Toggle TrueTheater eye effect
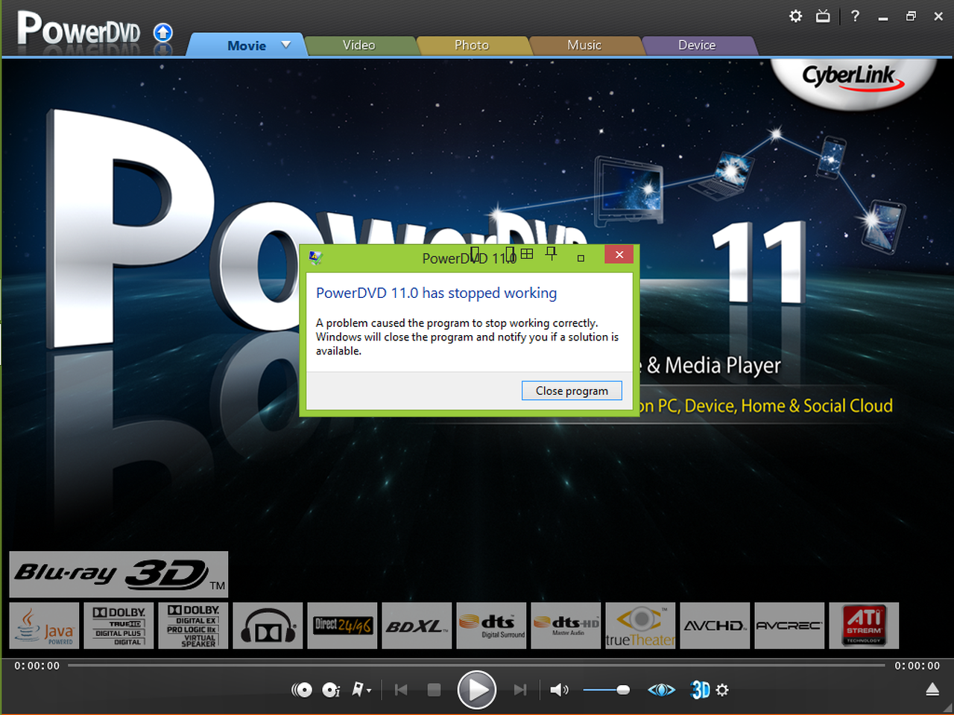This screenshot has height=715, width=954. tap(661, 690)
